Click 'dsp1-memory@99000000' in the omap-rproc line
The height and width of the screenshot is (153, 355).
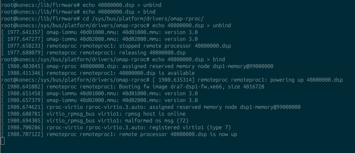coord(243,66)
